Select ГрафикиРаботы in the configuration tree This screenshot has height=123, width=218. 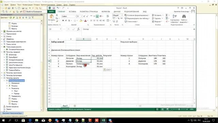pos(14,70)
